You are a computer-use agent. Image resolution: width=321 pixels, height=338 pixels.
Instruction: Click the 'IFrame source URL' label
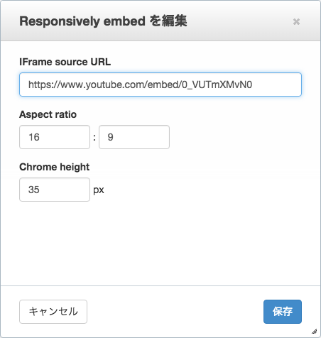65,62
